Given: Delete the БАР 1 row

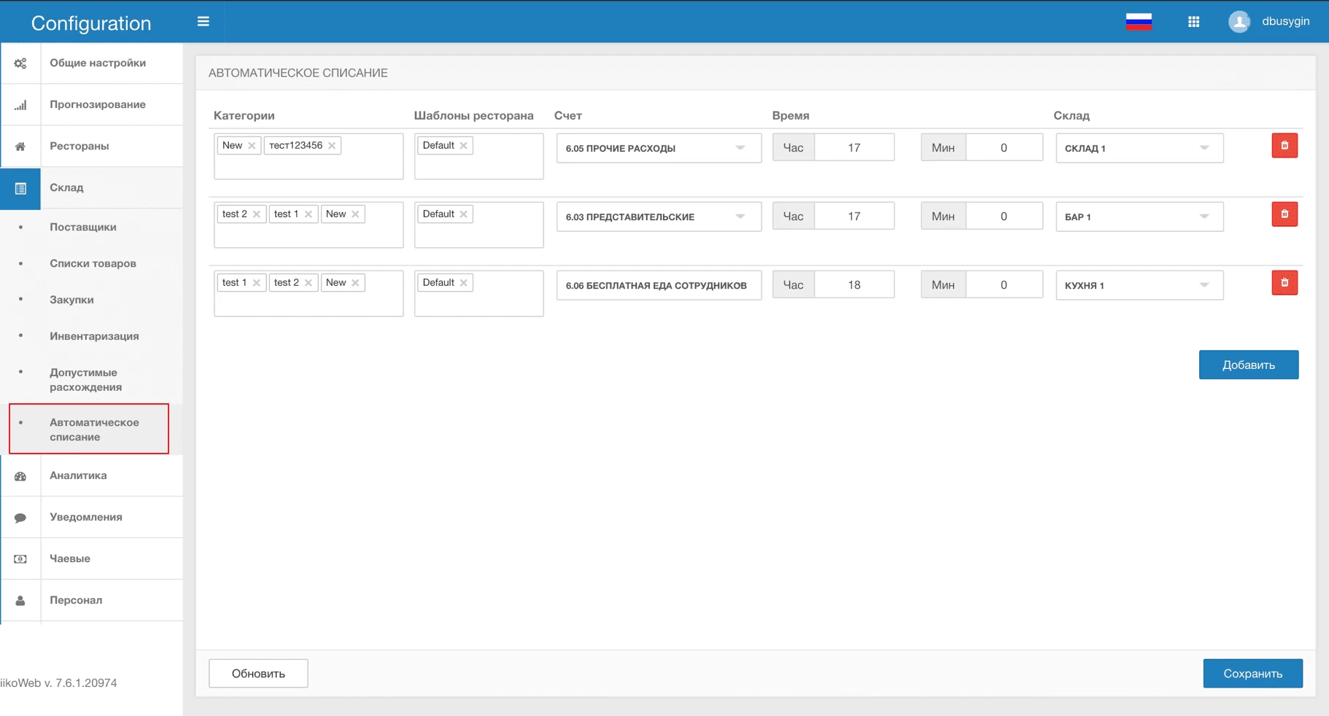Looking at the screenshot, I should point(1284,214).
